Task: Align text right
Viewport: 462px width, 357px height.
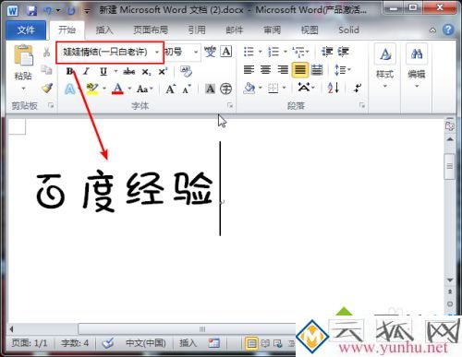Action: (283, 70)
